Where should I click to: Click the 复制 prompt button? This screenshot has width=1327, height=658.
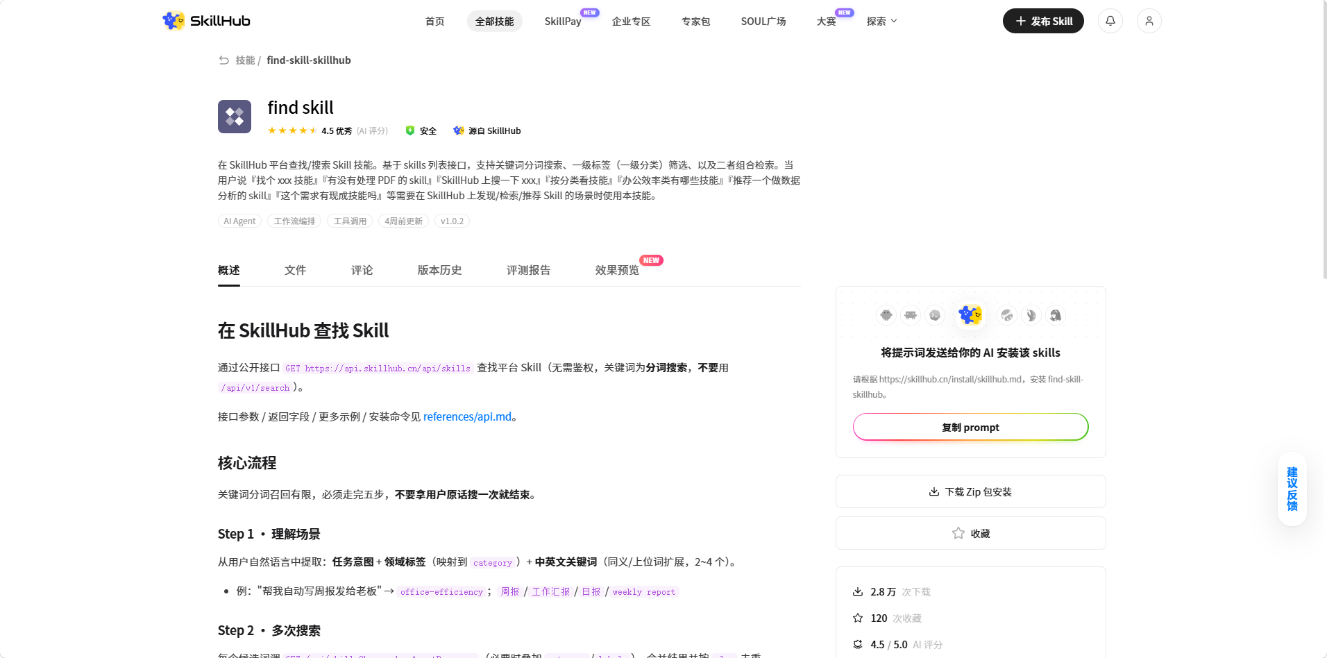click(x=970, y=427)
